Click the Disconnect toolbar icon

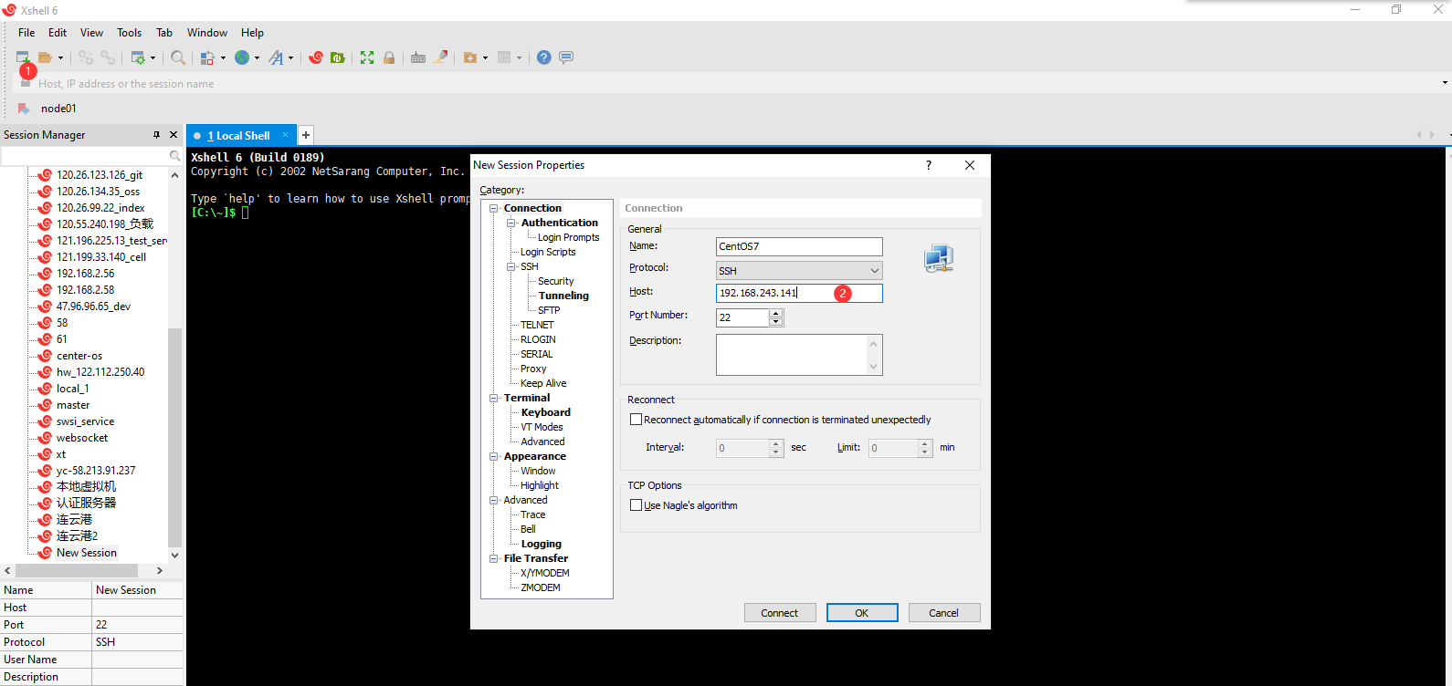[x=86, y=57]
